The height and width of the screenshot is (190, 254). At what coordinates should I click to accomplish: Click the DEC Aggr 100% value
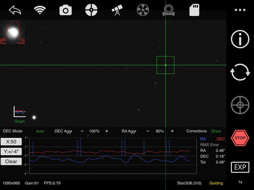tap(94, 131)
